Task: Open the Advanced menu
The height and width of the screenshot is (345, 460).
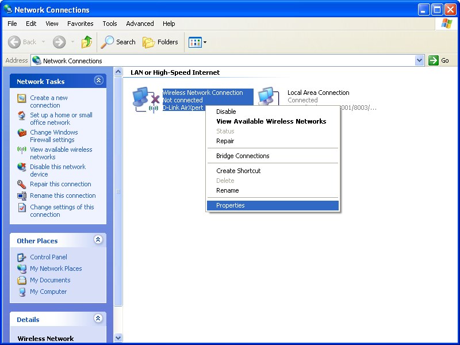Action: (140, 24)
